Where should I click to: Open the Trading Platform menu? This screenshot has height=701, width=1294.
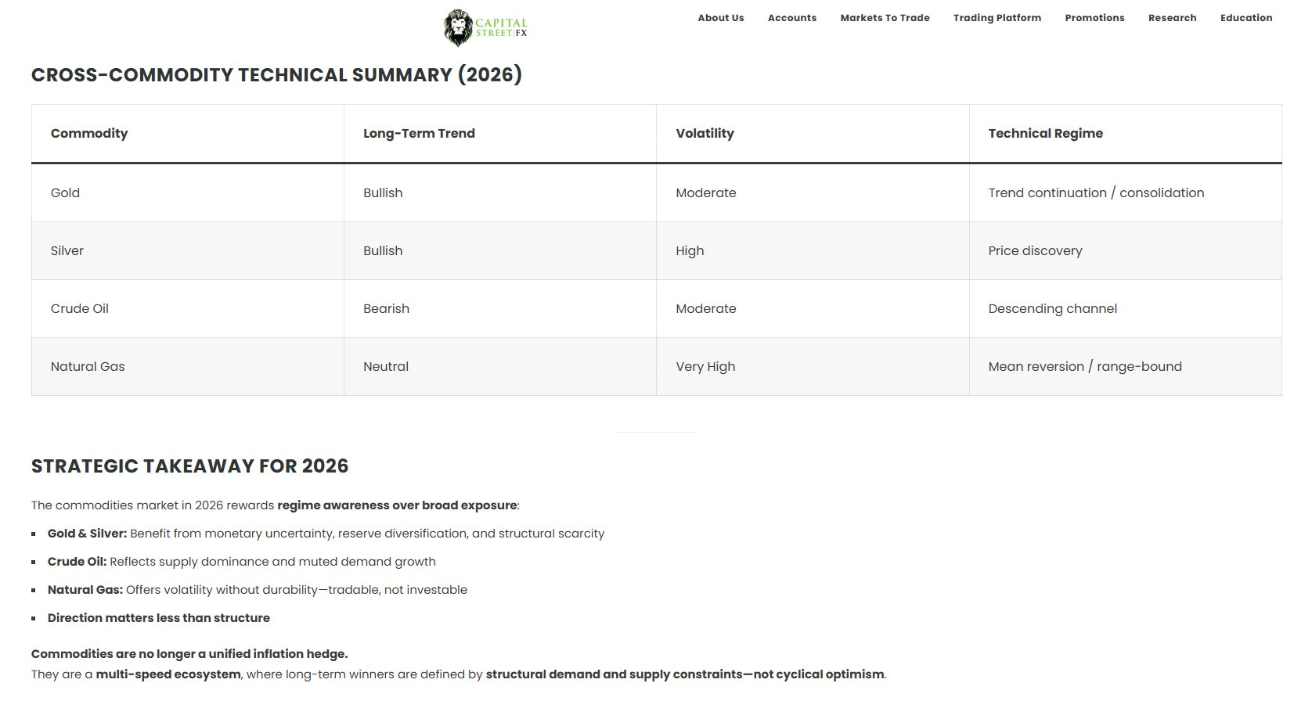tap(997, 18)
